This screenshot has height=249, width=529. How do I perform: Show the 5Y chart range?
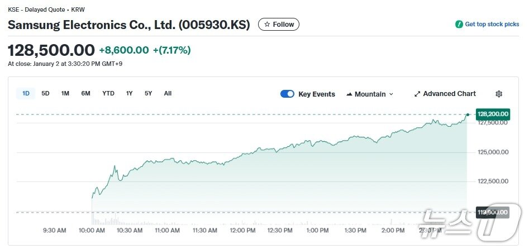[148, 93]
